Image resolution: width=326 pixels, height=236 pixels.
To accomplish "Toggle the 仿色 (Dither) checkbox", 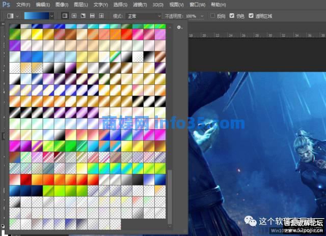I will [232, 16].
